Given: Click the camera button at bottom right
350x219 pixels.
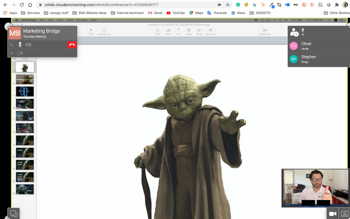Looking at the screenshot, I should click(332, 214).
